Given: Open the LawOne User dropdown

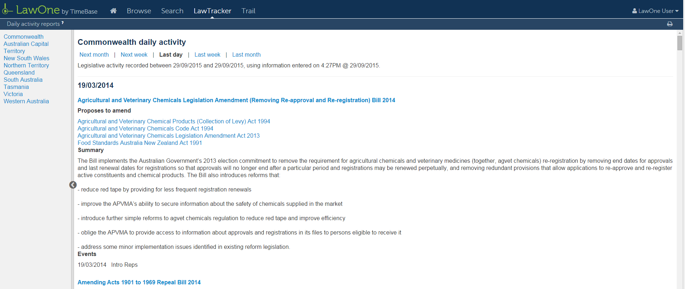Looking at the screenshot, I should (655, 11).
